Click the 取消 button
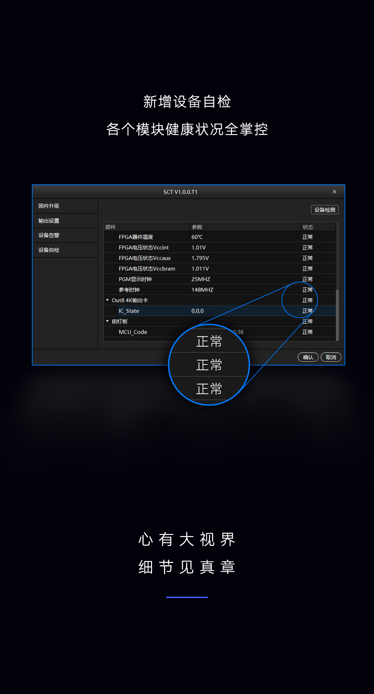374x694 pixels. (331, 357)
